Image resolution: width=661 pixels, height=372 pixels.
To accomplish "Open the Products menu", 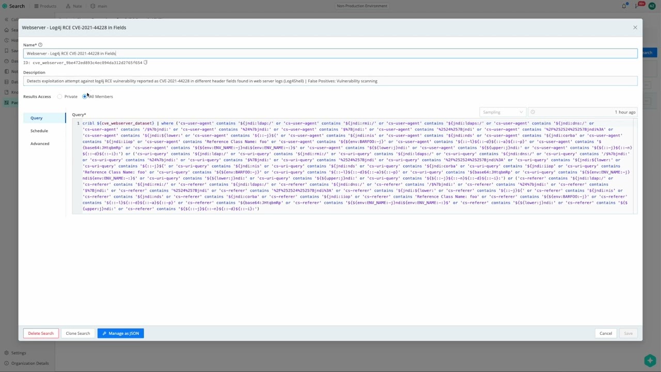I will (45, 6).
